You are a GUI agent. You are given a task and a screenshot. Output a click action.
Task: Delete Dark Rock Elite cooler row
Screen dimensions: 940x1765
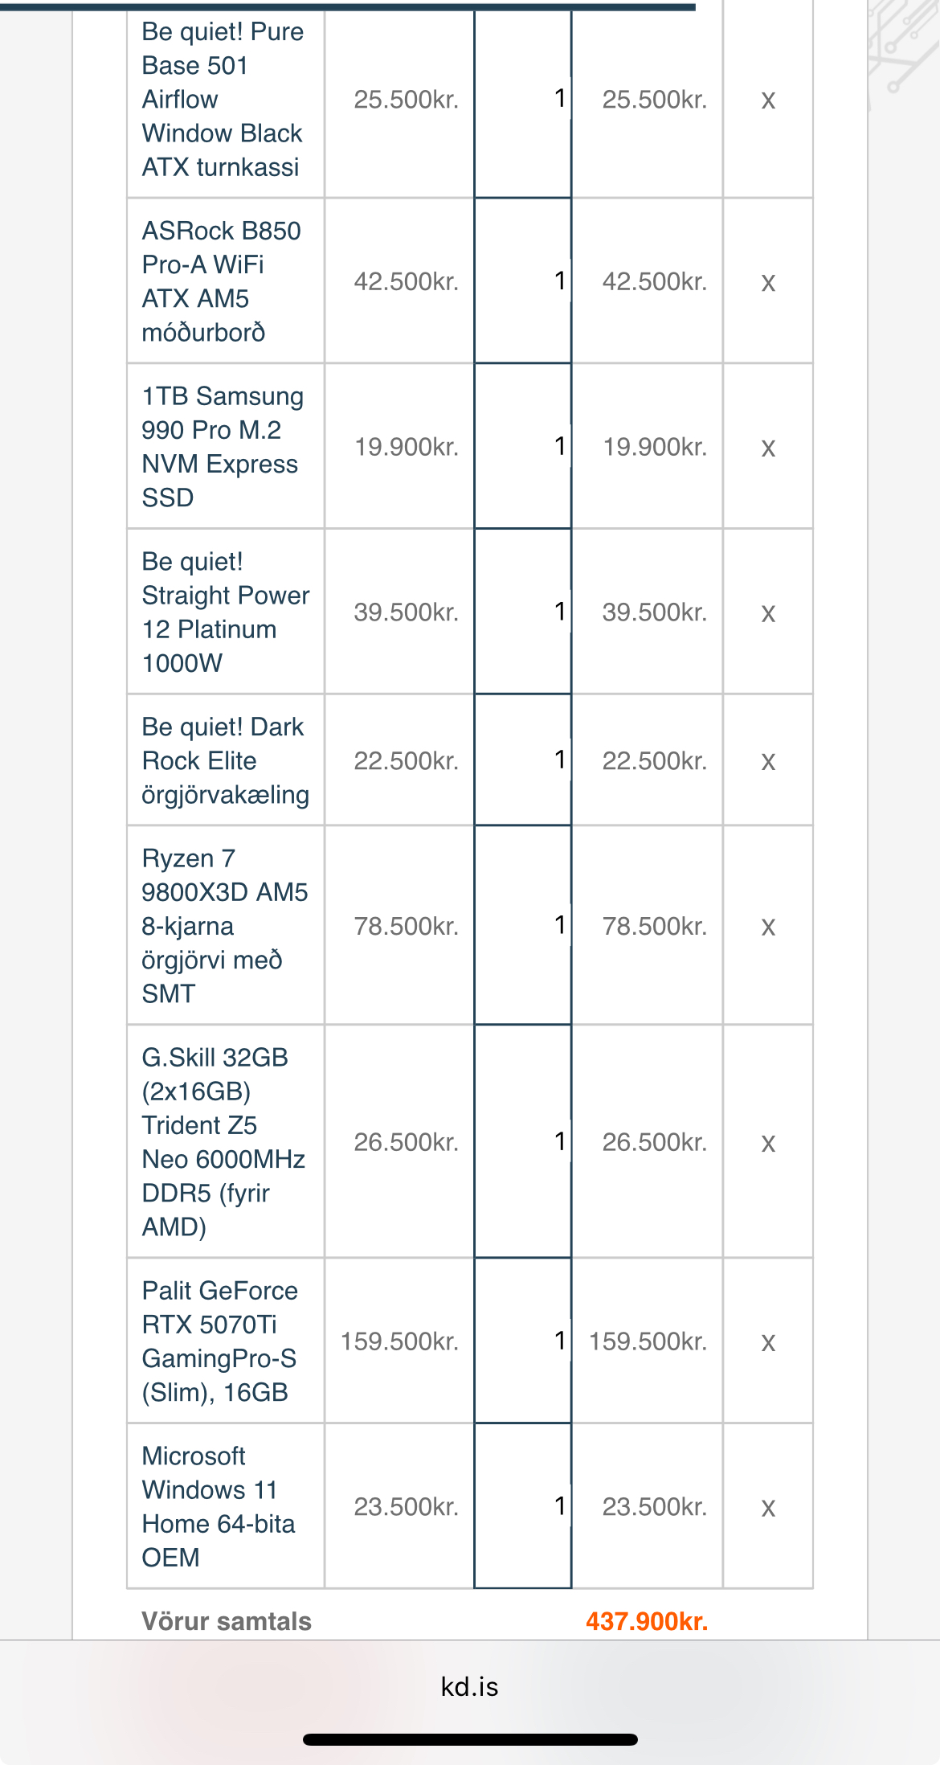pos(768,761)
